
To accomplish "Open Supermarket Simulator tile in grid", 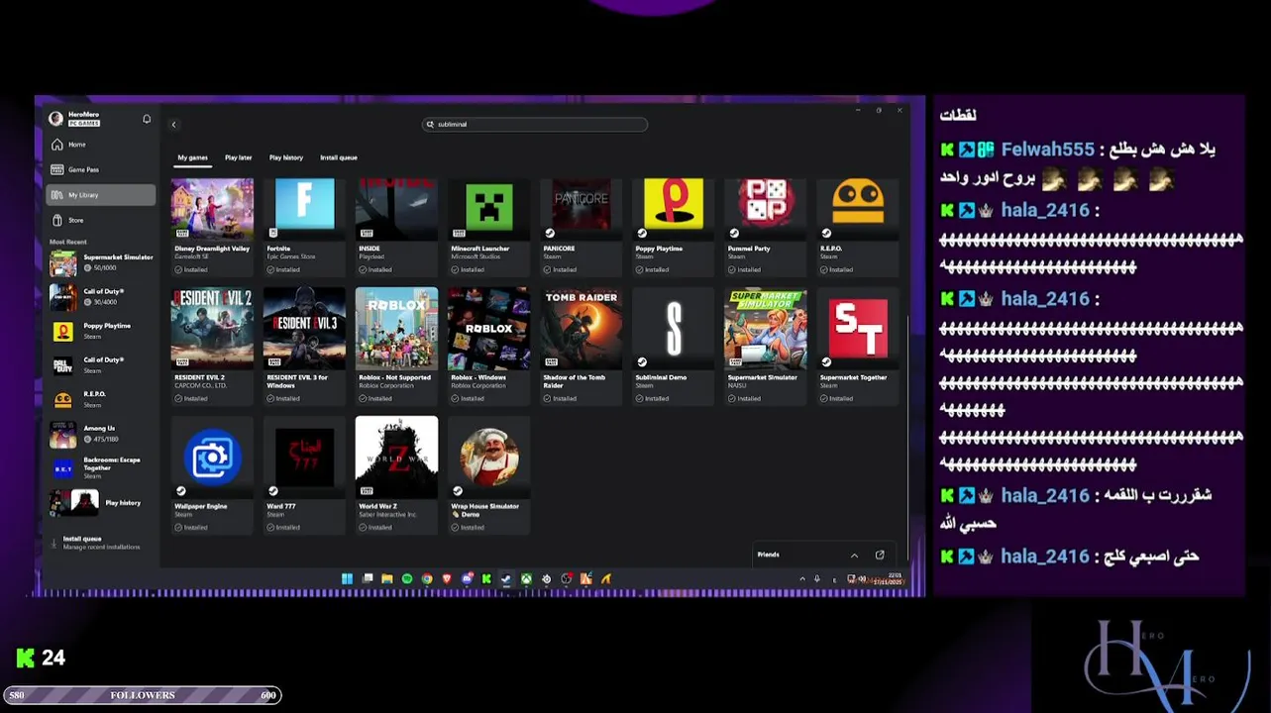I will 765,347.
